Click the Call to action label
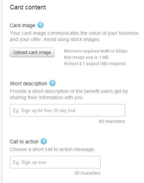Viewport: 144px width, 183px height. click(x=24, y=142)
